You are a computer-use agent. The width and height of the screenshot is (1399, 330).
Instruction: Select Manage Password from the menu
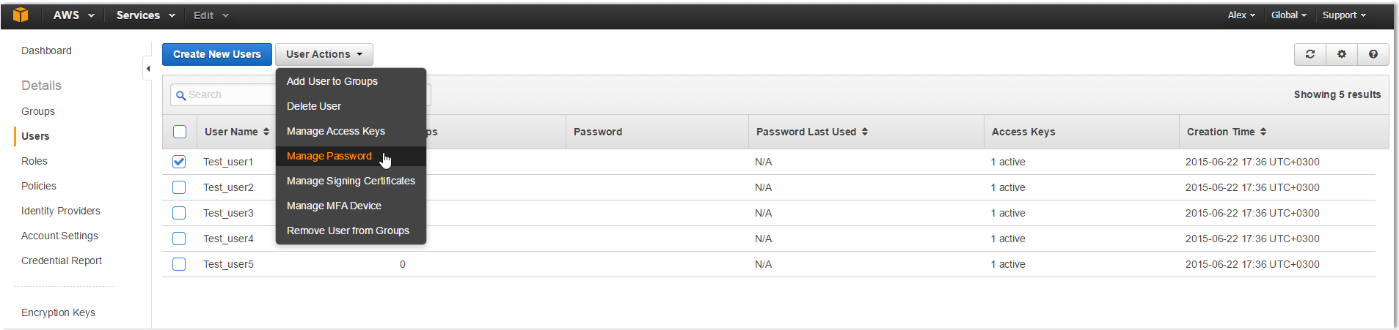tap(329, 156)
